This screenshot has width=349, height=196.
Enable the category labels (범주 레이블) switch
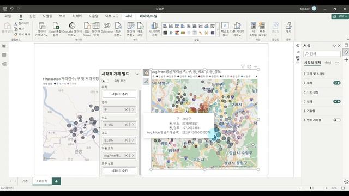click(337, 120)
